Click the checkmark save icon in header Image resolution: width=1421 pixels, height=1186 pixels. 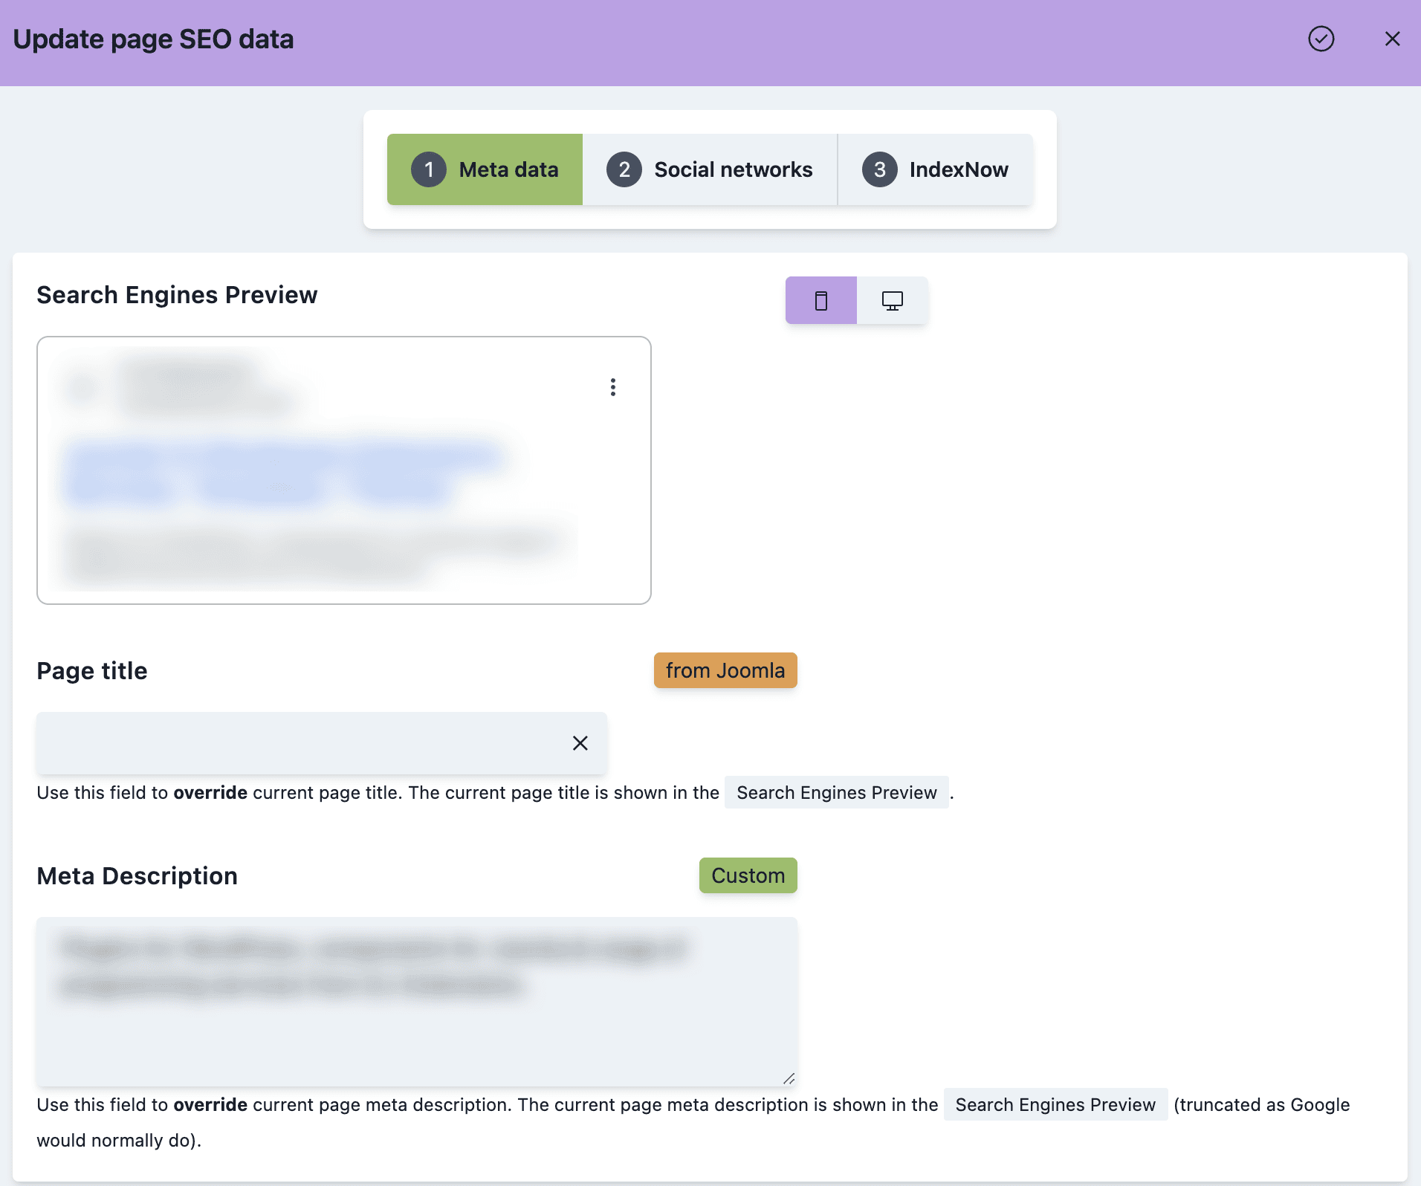click(x=1321, y=39)
